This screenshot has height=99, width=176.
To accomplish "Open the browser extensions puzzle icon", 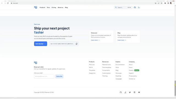I will pyautogui.click(x=165, y=3).
